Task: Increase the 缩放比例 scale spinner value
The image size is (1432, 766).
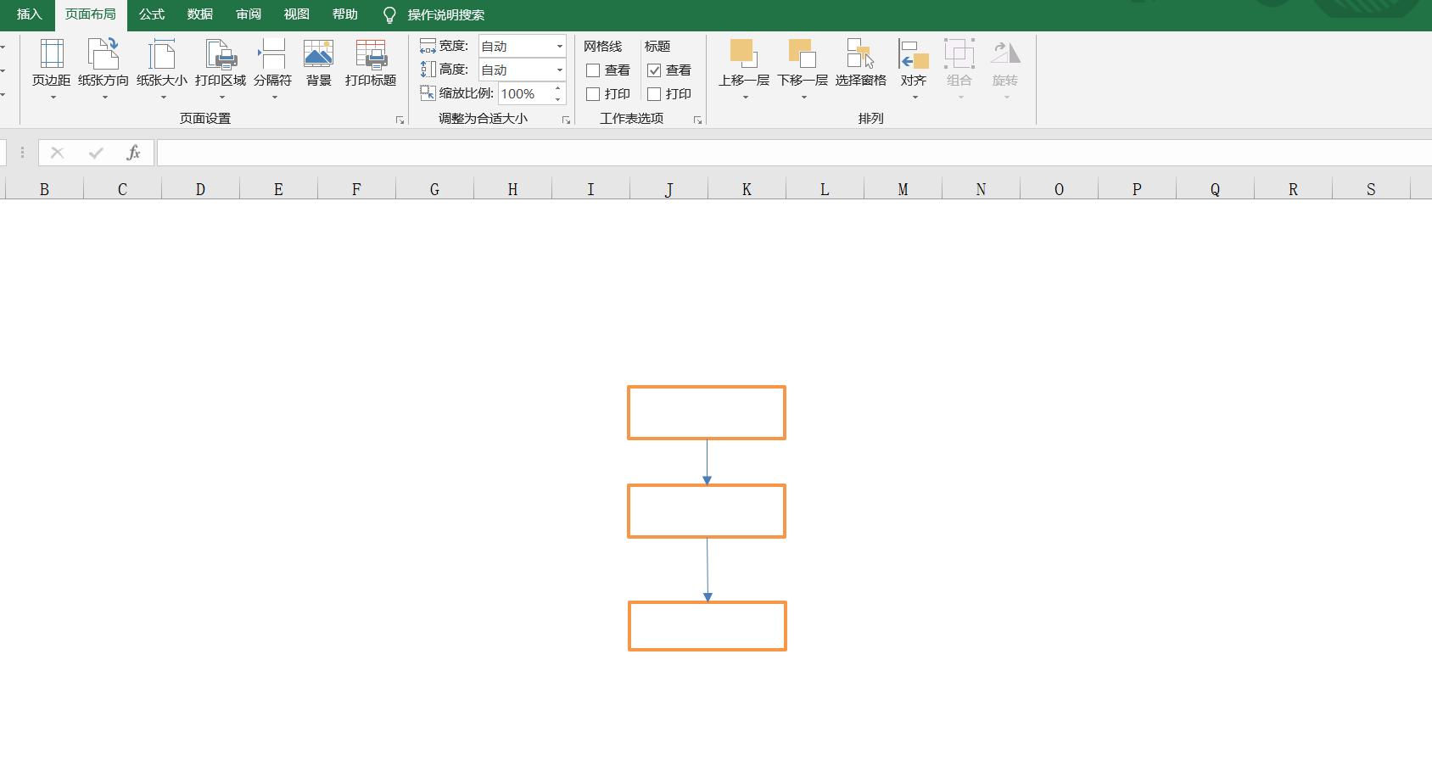Action: click(x=558, y=89)
